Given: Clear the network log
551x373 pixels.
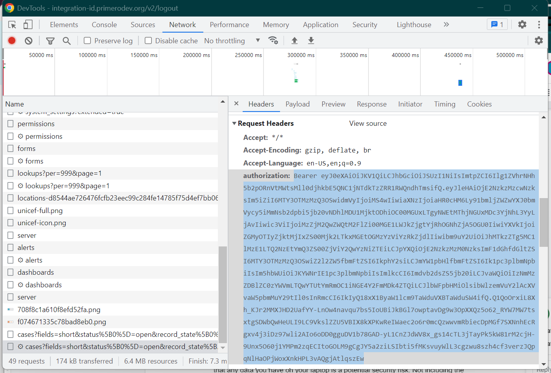Looking at the screenshot, I should coord(28,40).
